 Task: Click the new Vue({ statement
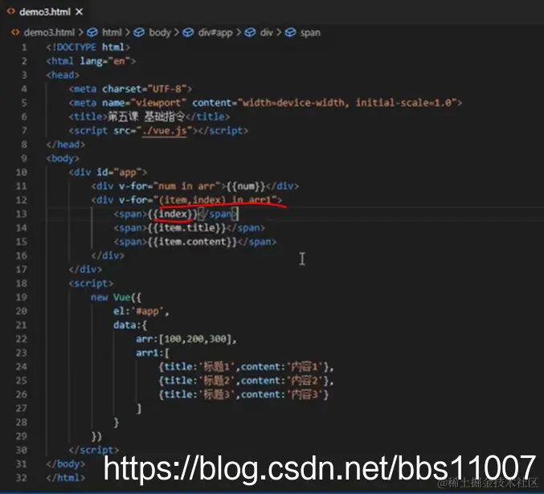(x=116, y=297)
